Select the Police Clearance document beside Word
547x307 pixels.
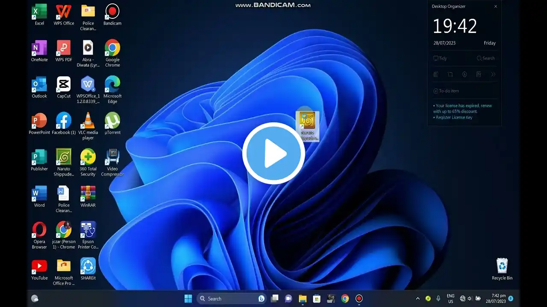[64, 199]
